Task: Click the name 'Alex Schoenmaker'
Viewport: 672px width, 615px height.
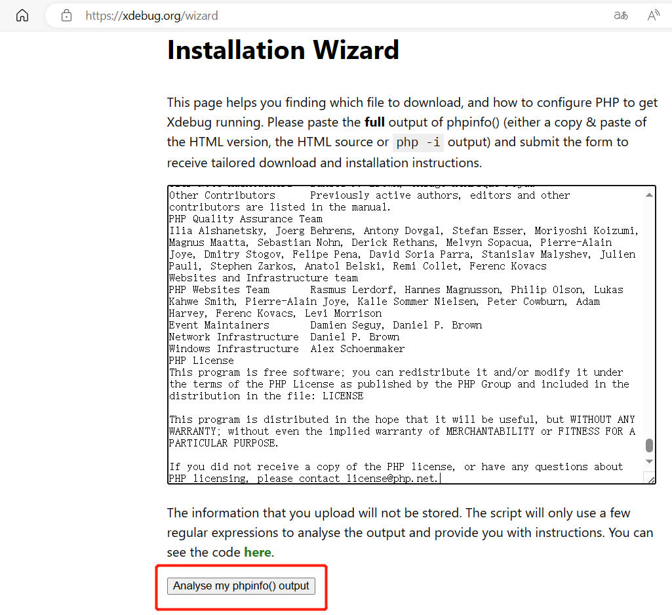Action: [x=357, y=349]
